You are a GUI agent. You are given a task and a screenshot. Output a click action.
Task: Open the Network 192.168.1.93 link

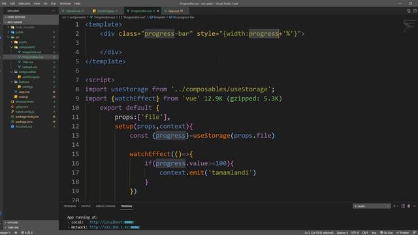coord(115,227)
